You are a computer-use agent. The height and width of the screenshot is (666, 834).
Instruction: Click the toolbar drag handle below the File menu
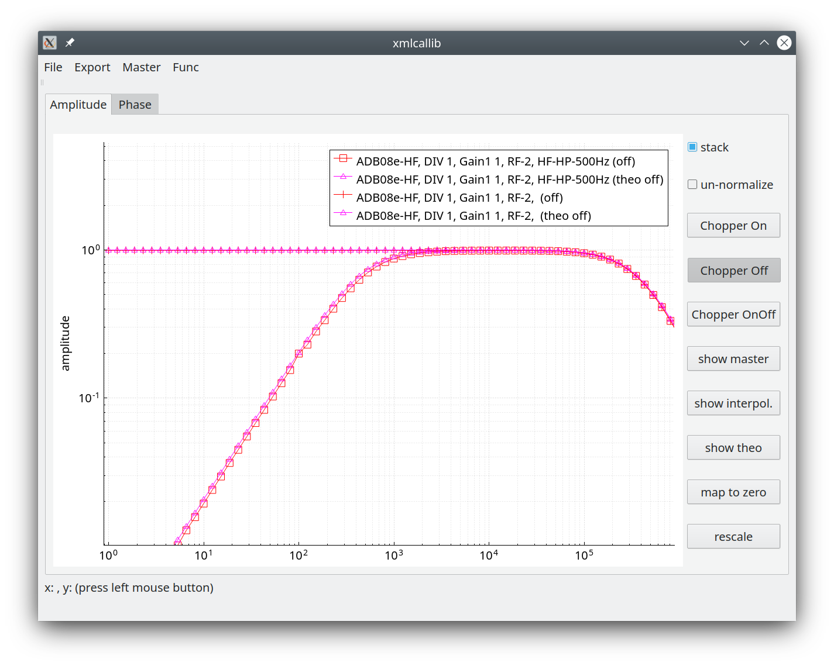[42, 82]
